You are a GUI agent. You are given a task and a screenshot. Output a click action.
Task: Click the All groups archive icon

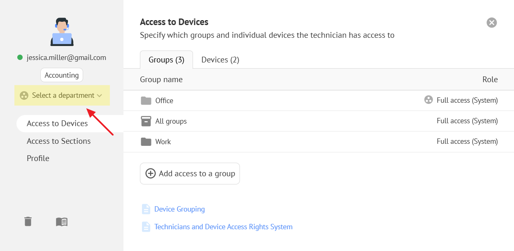[x=146, y=121]
